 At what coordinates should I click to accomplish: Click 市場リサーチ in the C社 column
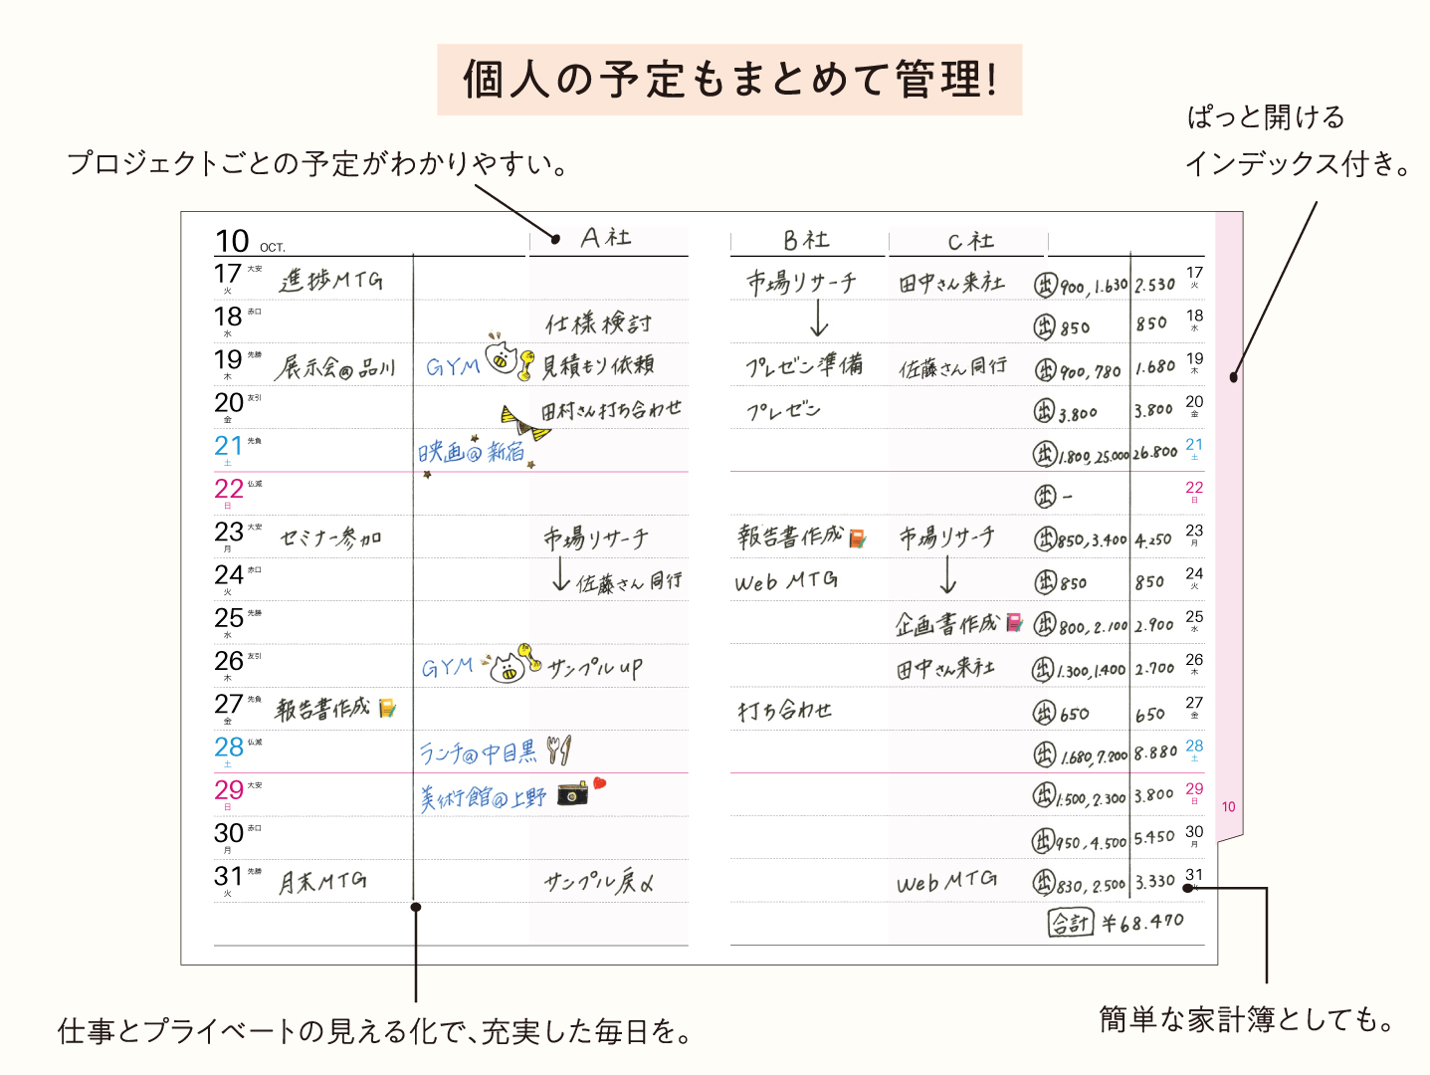click(x=946, y=537)
